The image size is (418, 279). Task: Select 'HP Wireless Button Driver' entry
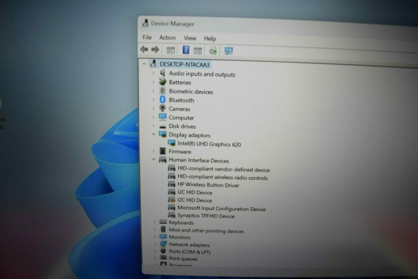point(208,185)
